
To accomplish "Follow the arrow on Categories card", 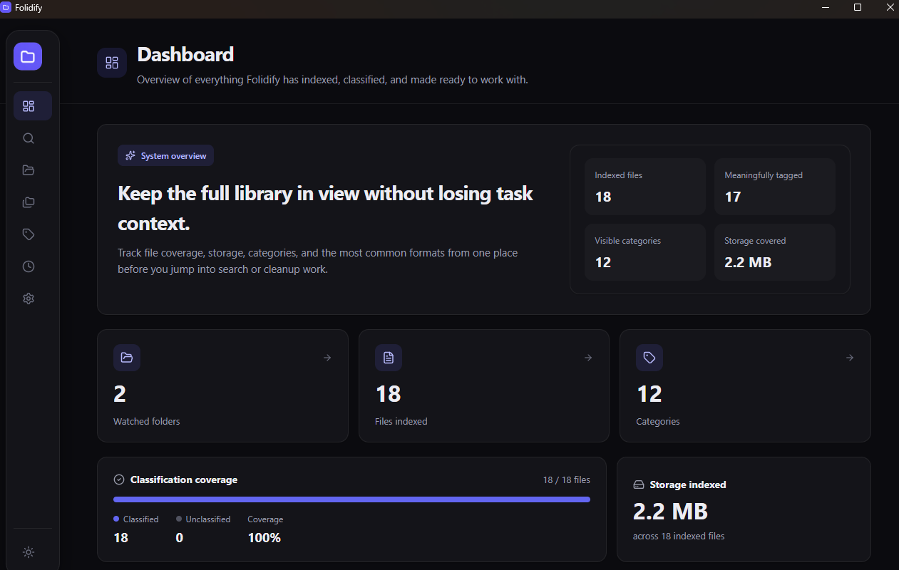I will pos(850,358).
